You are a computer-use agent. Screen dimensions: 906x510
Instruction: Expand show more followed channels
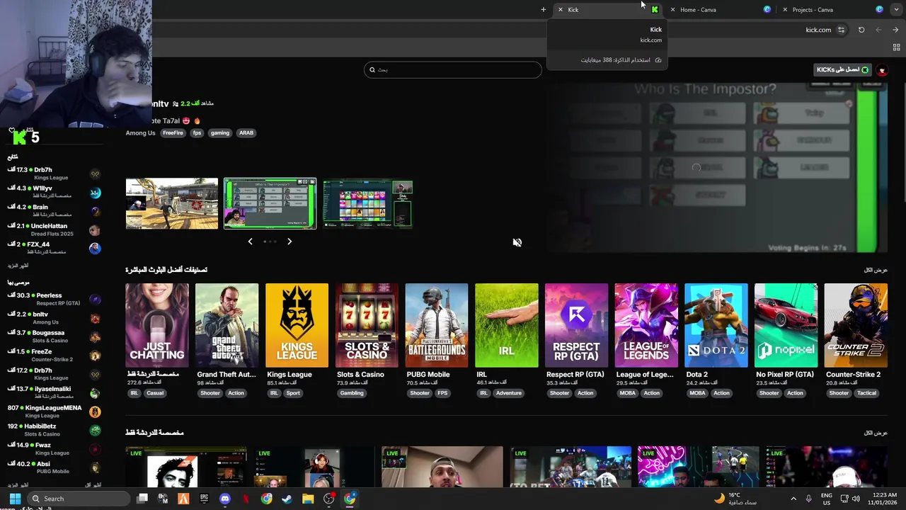click(18, 265)
